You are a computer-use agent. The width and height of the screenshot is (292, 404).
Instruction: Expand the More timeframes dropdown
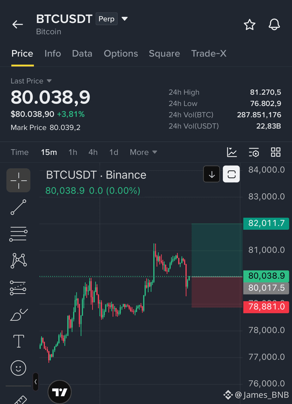[144, 152]
